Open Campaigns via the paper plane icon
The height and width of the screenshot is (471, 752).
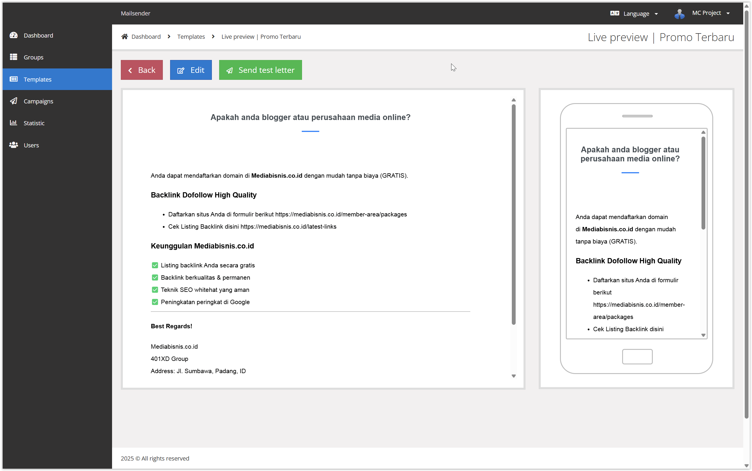coord(14,101)
